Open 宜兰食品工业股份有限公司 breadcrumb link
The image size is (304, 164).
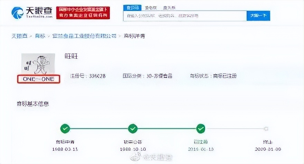click(x=84, y=36)
